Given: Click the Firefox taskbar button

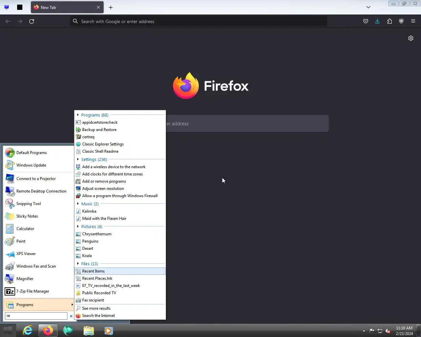Looking at the screenshot, I should [x=48, y=330].
